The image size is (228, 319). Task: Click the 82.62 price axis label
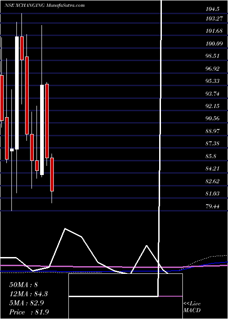[x=212, y=181]
